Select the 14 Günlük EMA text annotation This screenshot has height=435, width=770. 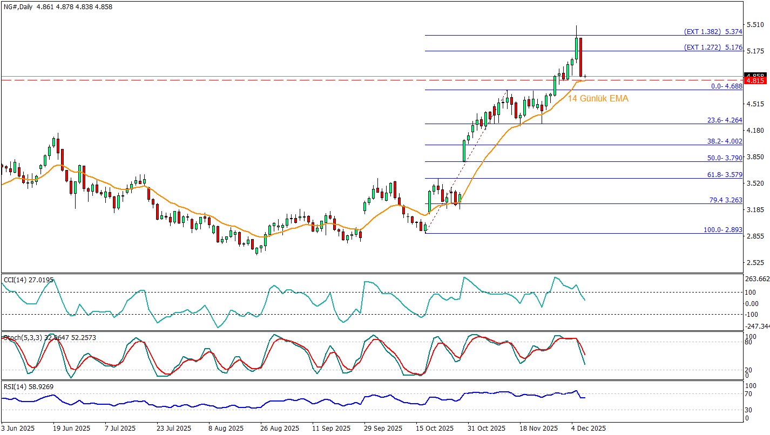click(x=598, y=99)
